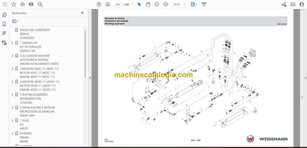
Task: Expand the 4 MOTORE 403D-11 bookmark
Action: click(x=13, y=82)
